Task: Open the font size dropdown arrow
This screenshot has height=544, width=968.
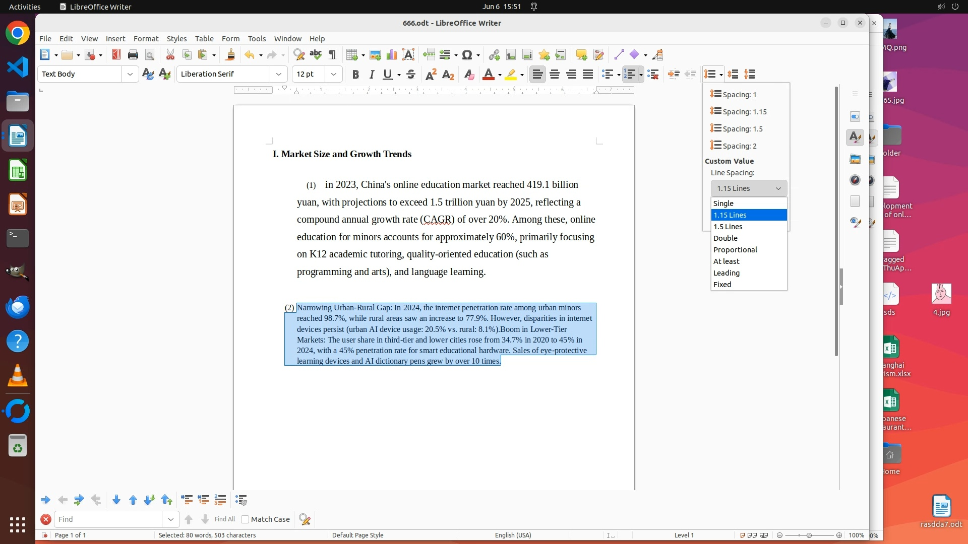Action: tap(334, 74)
